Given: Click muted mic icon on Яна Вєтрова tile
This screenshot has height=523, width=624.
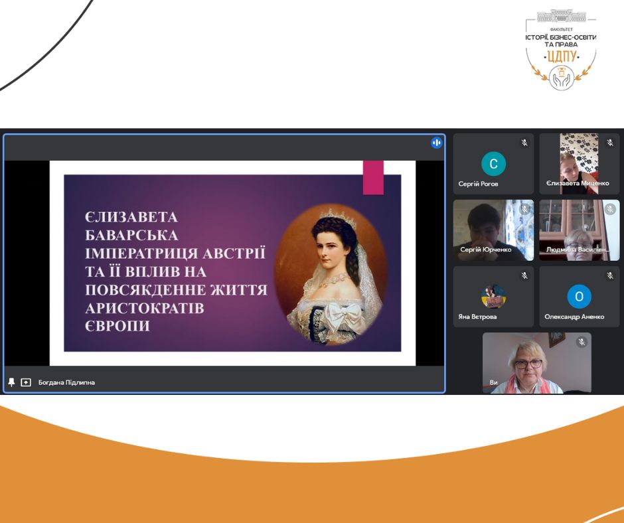Looking at the screenshot, I should 524,275.
